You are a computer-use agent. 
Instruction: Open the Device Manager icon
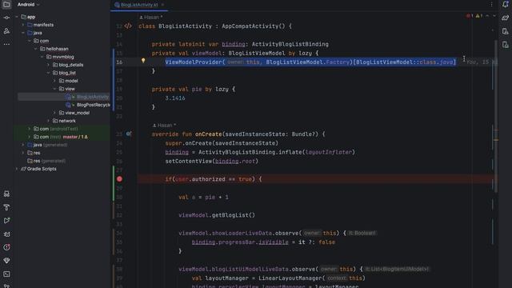[505, 31]
